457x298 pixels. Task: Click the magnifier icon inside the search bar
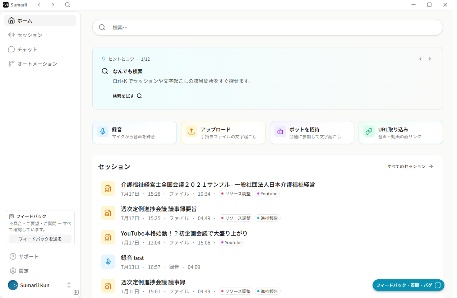(102, 27)
